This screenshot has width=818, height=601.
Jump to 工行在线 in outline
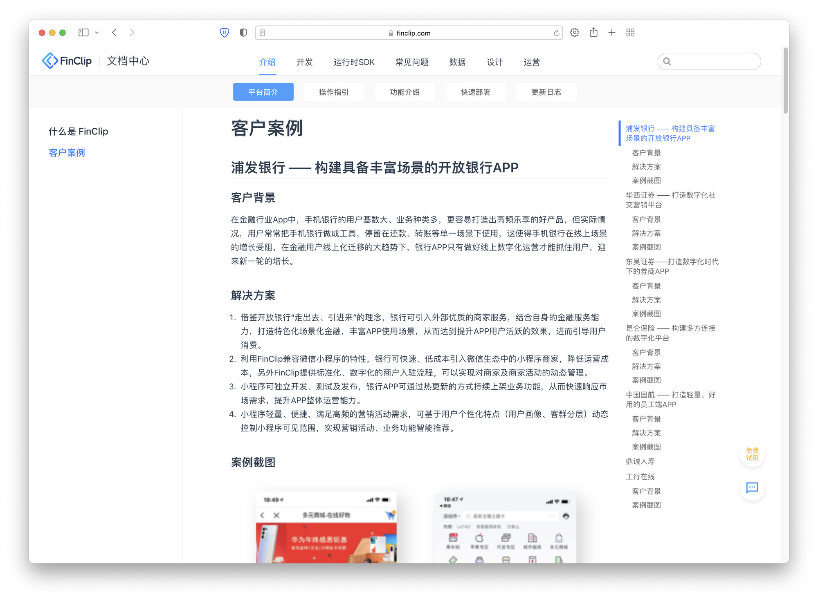(x=640, y=477)
